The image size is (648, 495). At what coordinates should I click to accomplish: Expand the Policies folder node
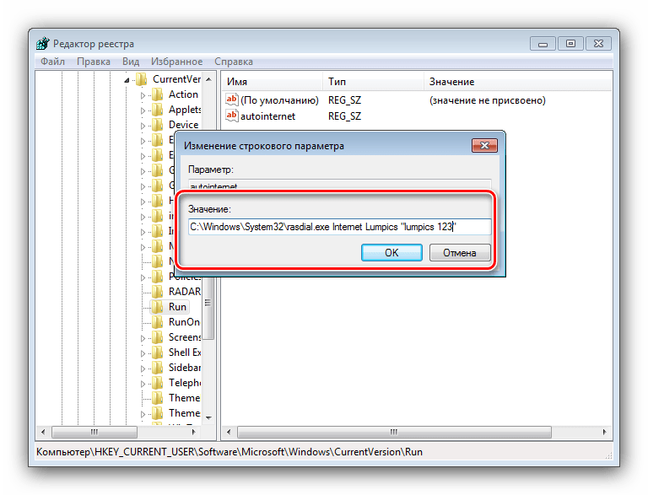[143, 277]
